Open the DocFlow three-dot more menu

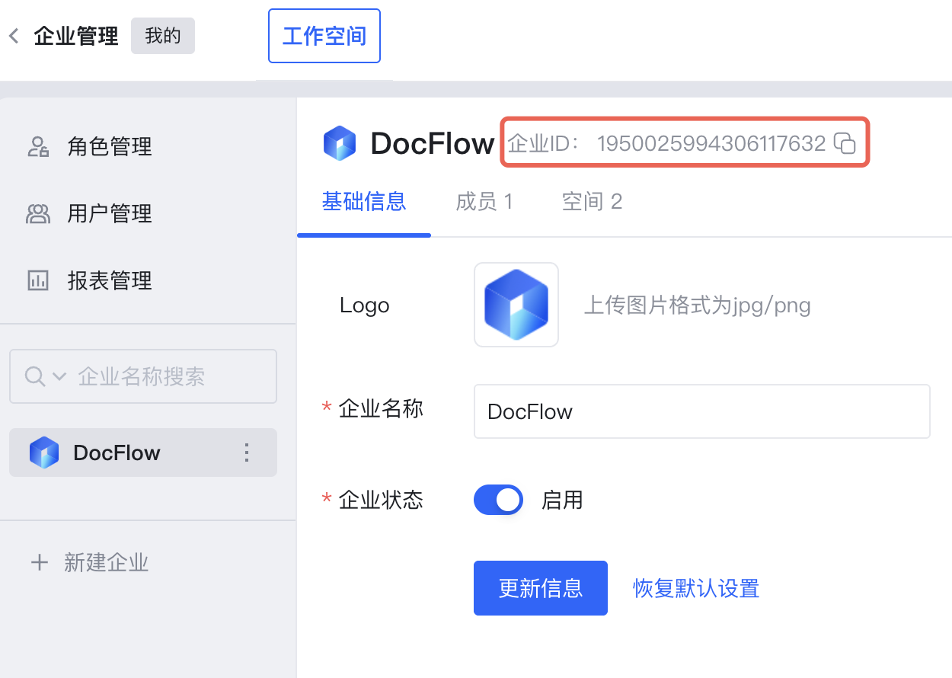coord(247,453)
